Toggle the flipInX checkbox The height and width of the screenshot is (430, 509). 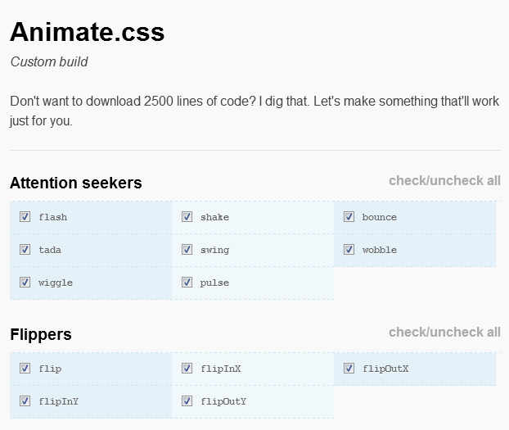coord(187,369)
